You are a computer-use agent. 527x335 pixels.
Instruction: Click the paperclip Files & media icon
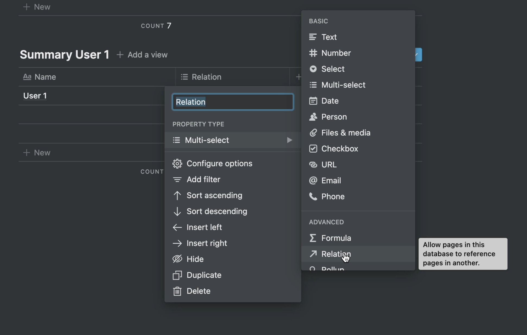coord(313,133)
